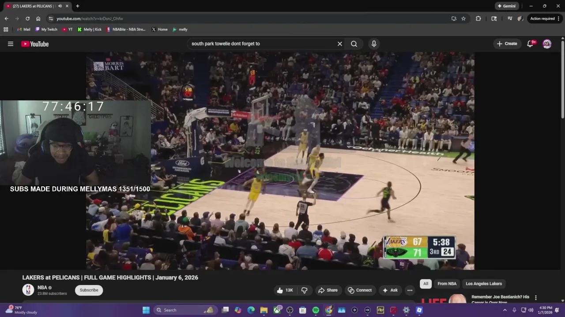Open the media controls icon in Chrome toolbar

click(x=510, y=18)
